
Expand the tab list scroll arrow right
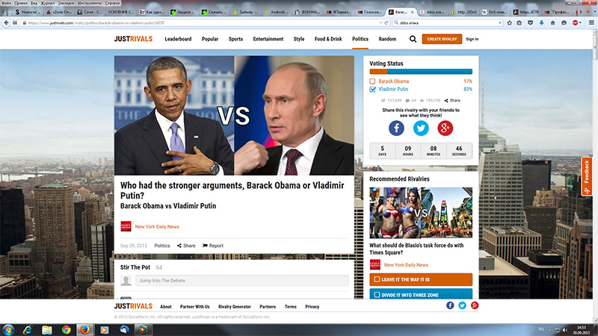pyautogui.click(x=581, y=12)
